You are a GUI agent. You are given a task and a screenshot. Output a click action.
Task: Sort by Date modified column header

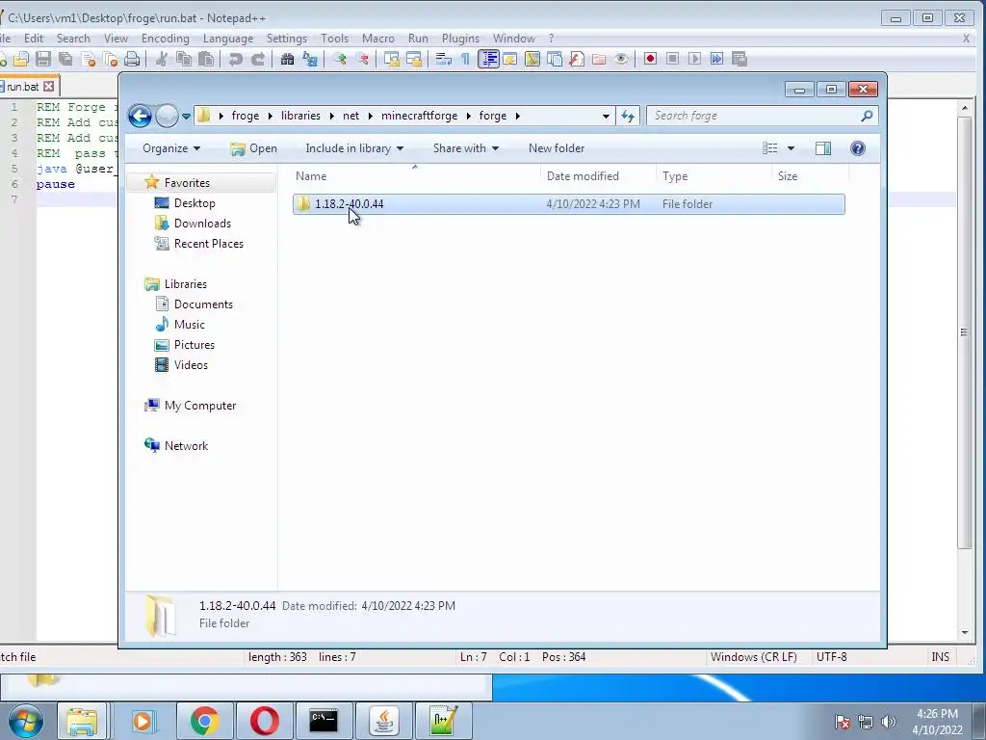click(x=583, y=176)
